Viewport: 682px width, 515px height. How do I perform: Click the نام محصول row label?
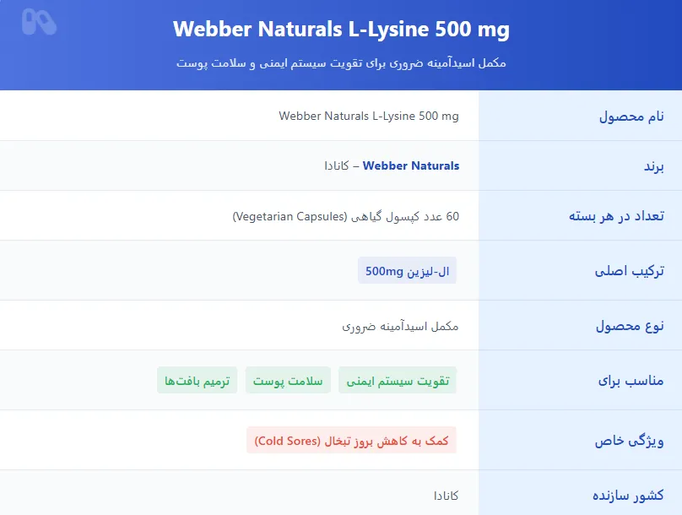631,117
